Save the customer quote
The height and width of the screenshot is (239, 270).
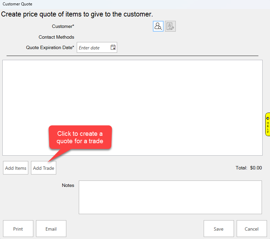[x=218, y=229]
